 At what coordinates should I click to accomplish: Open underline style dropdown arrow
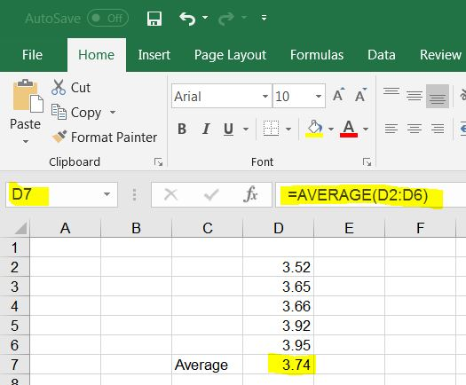246,129
